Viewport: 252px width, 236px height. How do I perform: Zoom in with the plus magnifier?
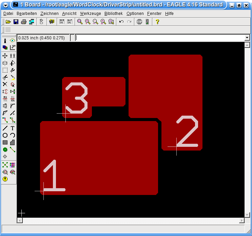point(88,22)
